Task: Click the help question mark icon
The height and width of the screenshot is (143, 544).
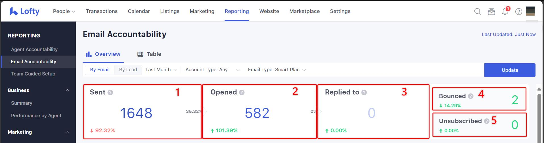Action: coord(519,12)
